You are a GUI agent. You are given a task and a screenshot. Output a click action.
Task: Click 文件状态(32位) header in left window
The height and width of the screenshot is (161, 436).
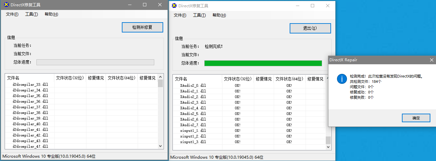coord(70,78)
